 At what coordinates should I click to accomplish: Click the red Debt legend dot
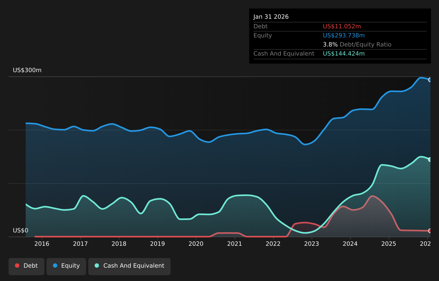[17, 266]
